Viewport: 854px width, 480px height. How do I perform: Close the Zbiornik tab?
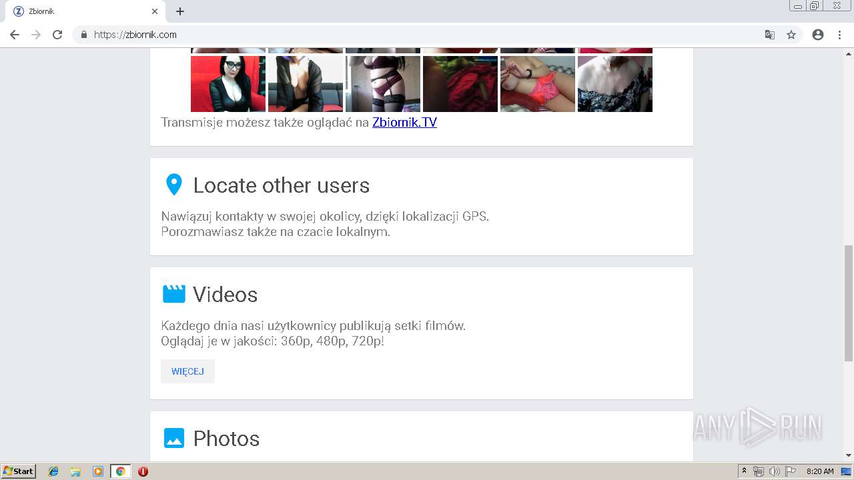tap(155, 11)
